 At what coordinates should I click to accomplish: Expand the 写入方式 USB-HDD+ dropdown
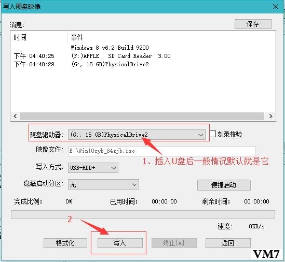93,168
